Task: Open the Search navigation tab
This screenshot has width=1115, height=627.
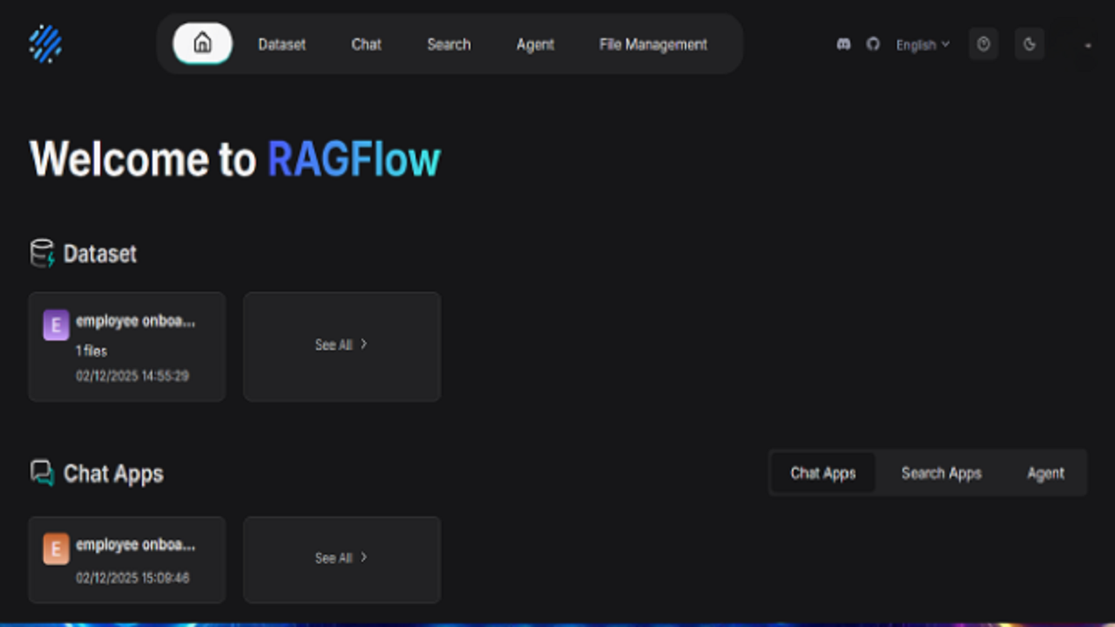Action: point(449,44)
